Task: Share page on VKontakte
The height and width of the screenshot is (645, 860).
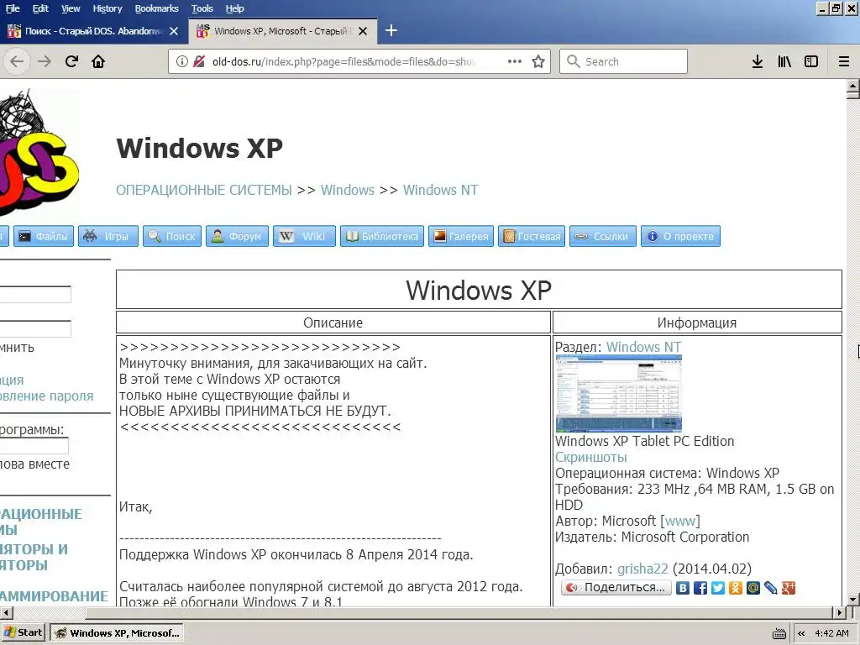Action: point(682,588)
